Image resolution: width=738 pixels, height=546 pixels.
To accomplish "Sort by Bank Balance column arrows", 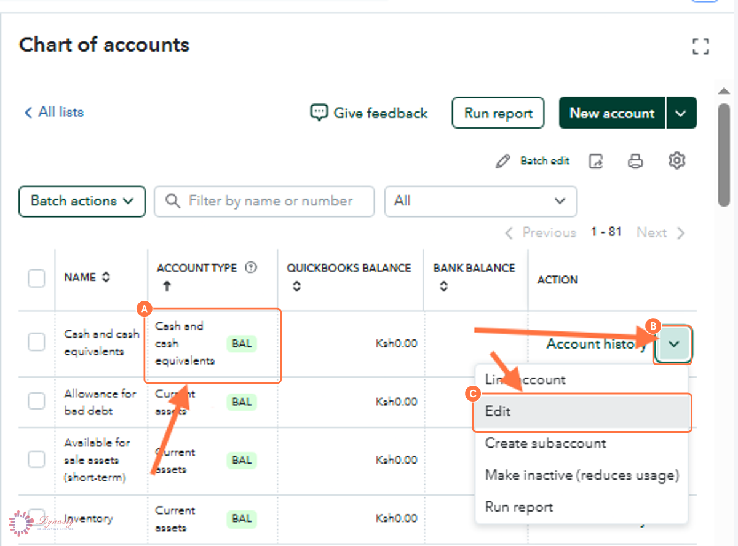I will [444, 287].
